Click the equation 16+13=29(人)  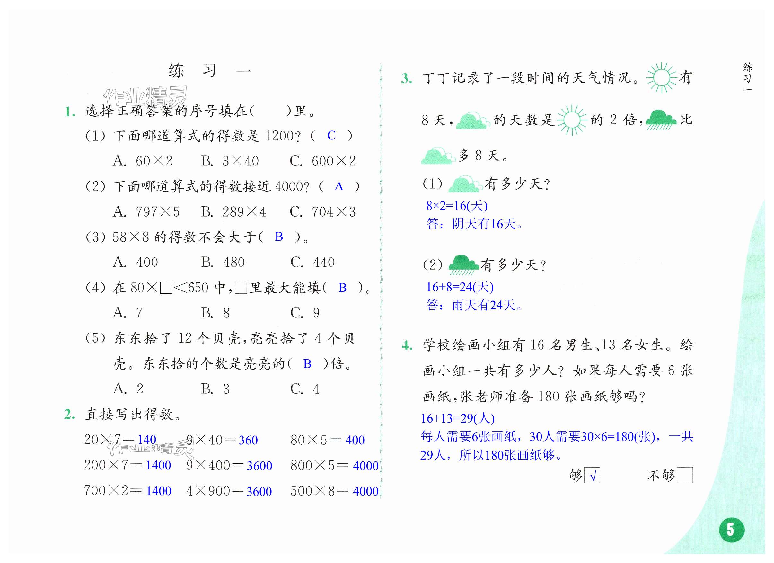(x=458, y=419)
